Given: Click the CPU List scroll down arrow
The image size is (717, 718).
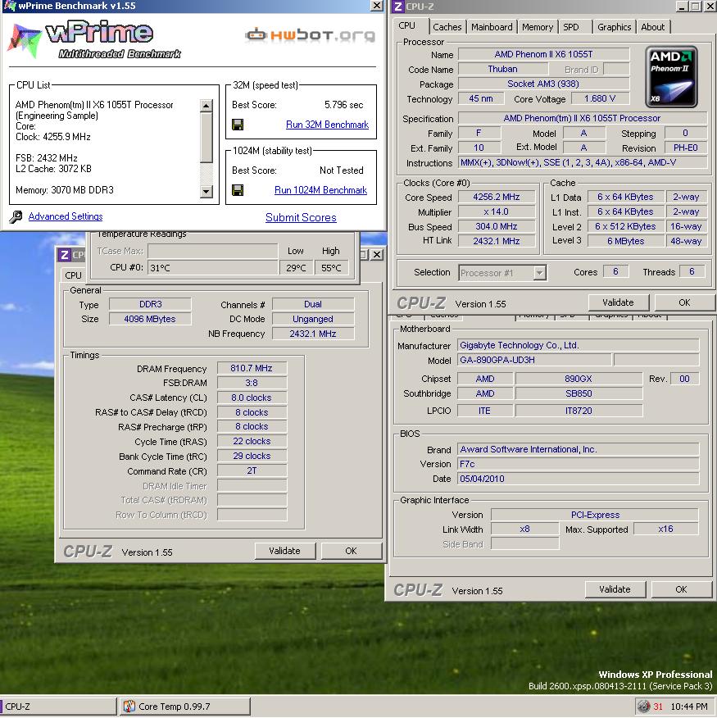Looking at the screenshot, I should coord(206,192).
